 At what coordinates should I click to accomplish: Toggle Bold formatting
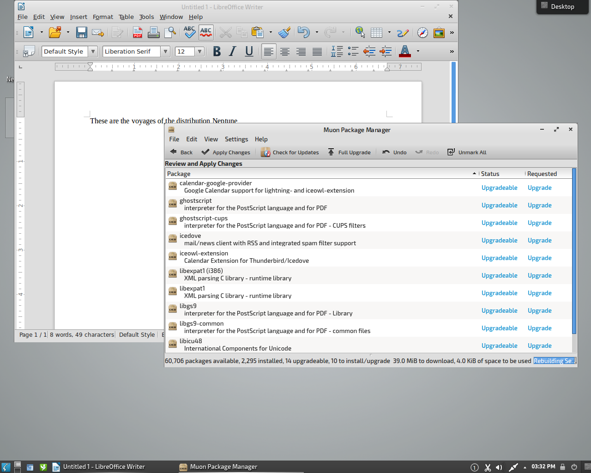point(217,51)
